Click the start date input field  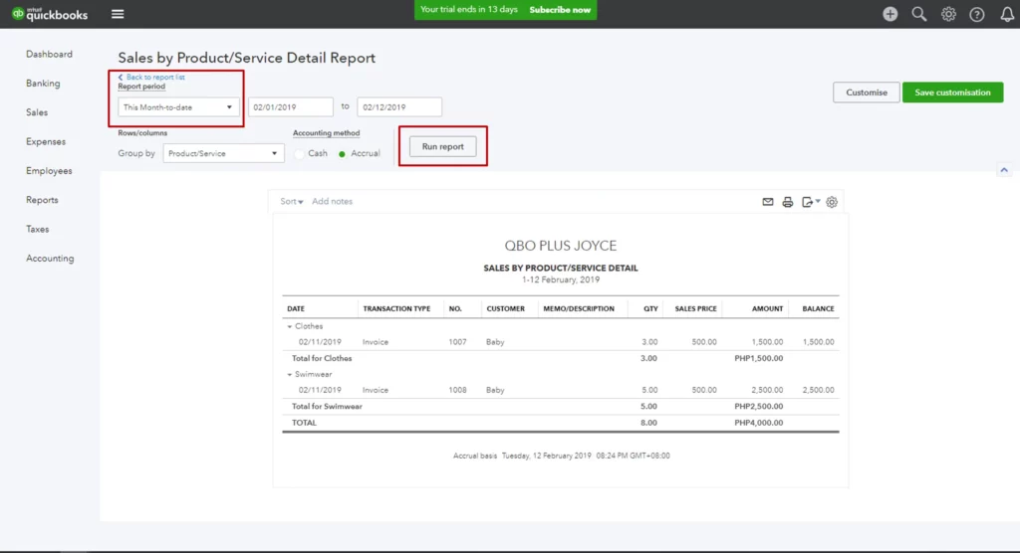290,107
